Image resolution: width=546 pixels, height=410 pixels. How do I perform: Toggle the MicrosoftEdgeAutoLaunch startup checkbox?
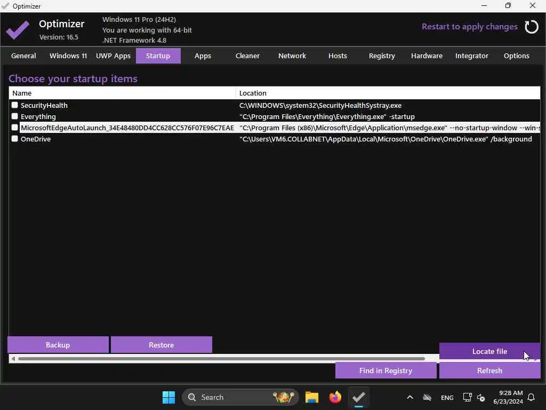[x=14, y=127]
